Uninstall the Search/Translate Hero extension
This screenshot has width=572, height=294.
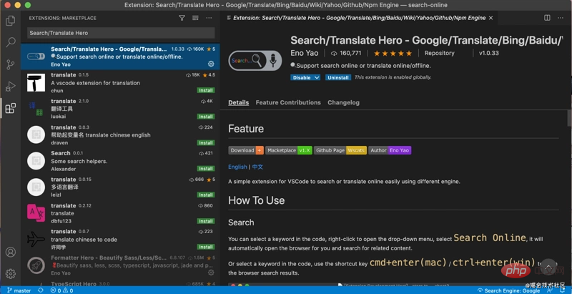point(337,77)
